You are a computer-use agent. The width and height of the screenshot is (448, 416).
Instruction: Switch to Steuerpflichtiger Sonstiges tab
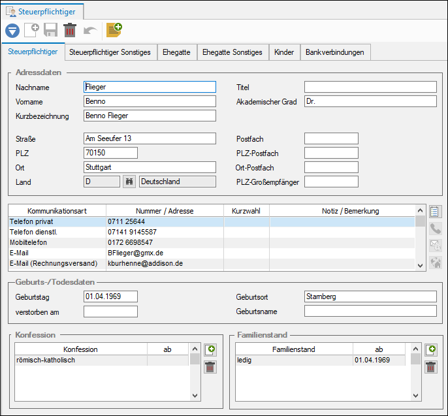(110, 52)
